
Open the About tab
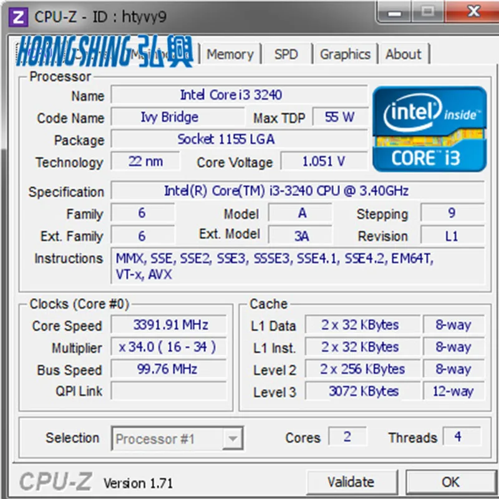point(404,55)
